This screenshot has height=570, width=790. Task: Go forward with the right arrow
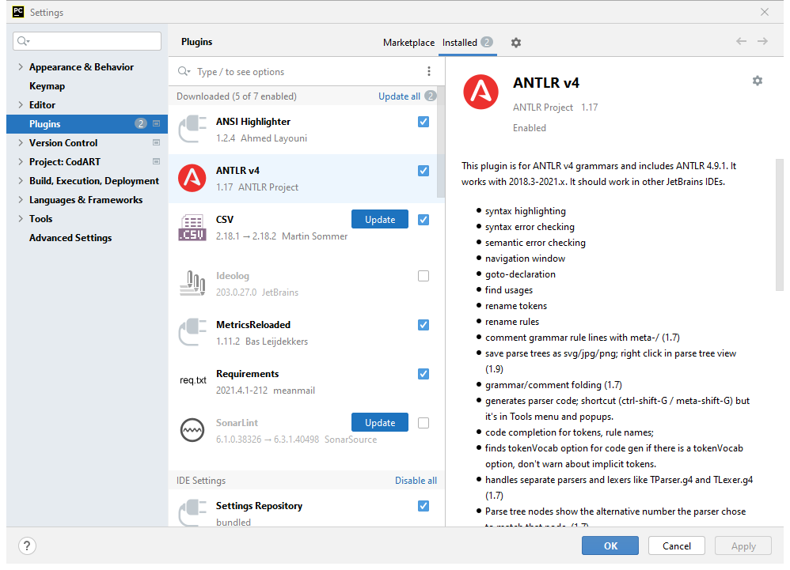[x=763, y=41]
